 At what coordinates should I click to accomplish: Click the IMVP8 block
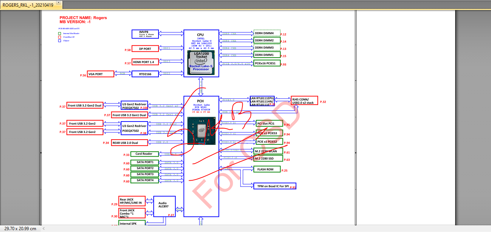(x=145, y=34)
